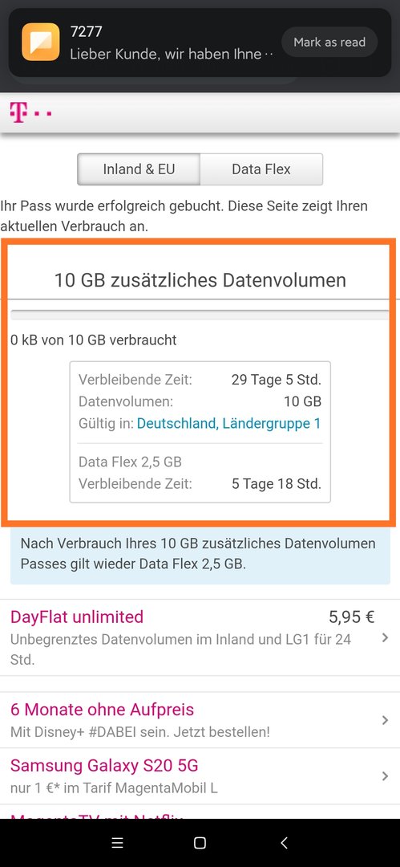The image size is (400, 867).
Task: Switch to the Data Flex tab
Action: click(x=261, y=169)
